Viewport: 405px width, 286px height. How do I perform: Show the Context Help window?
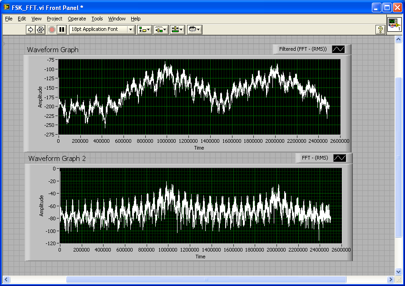[x=380, y=29]
